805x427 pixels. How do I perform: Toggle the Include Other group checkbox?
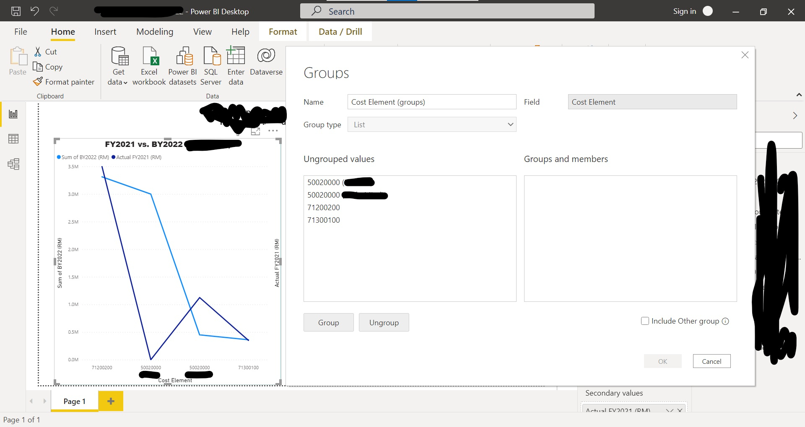645,321
